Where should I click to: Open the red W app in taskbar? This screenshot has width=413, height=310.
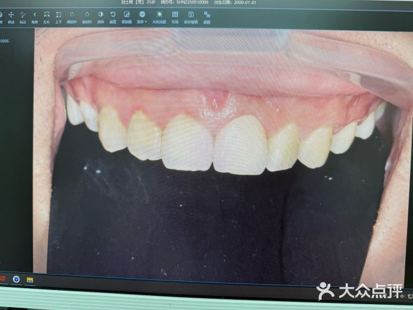[2, 279]
